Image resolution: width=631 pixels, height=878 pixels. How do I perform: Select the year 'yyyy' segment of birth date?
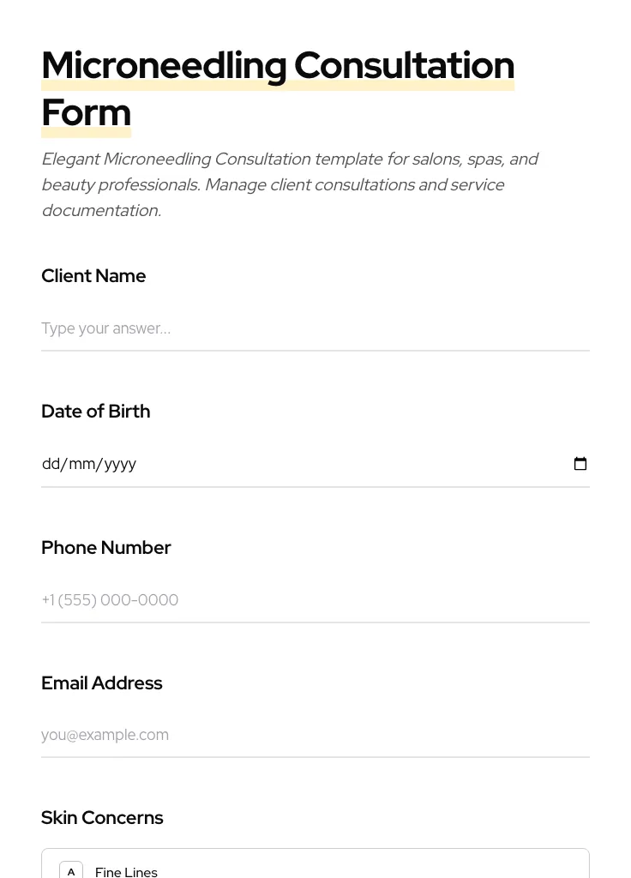[x=120, y=464]
